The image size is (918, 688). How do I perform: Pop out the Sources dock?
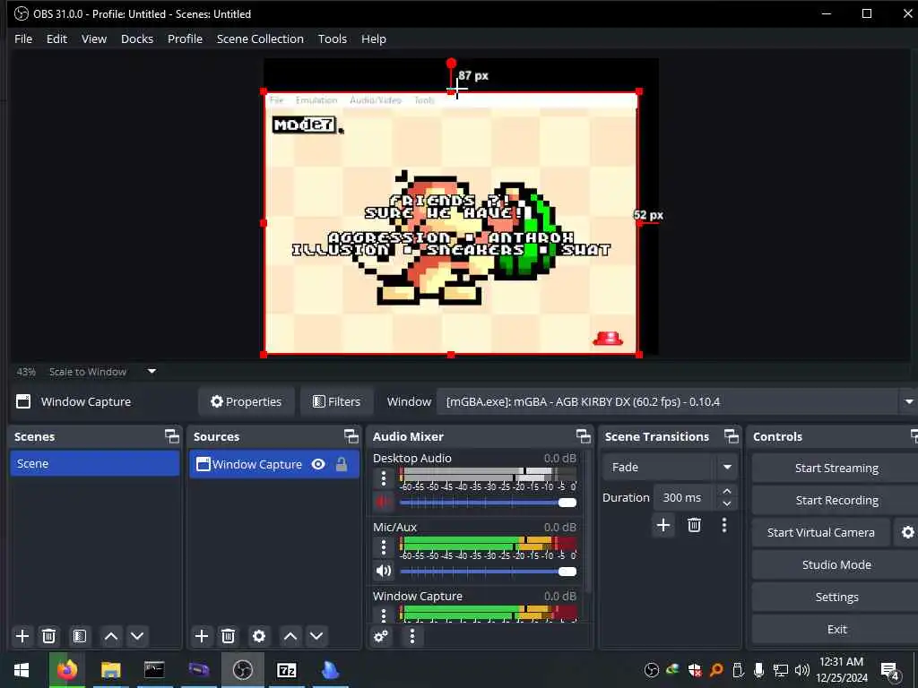click(x=351, y=436)
